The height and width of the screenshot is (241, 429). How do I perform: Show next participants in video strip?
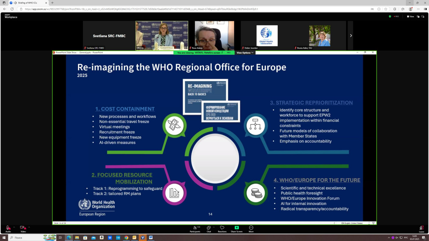point(351,36)
